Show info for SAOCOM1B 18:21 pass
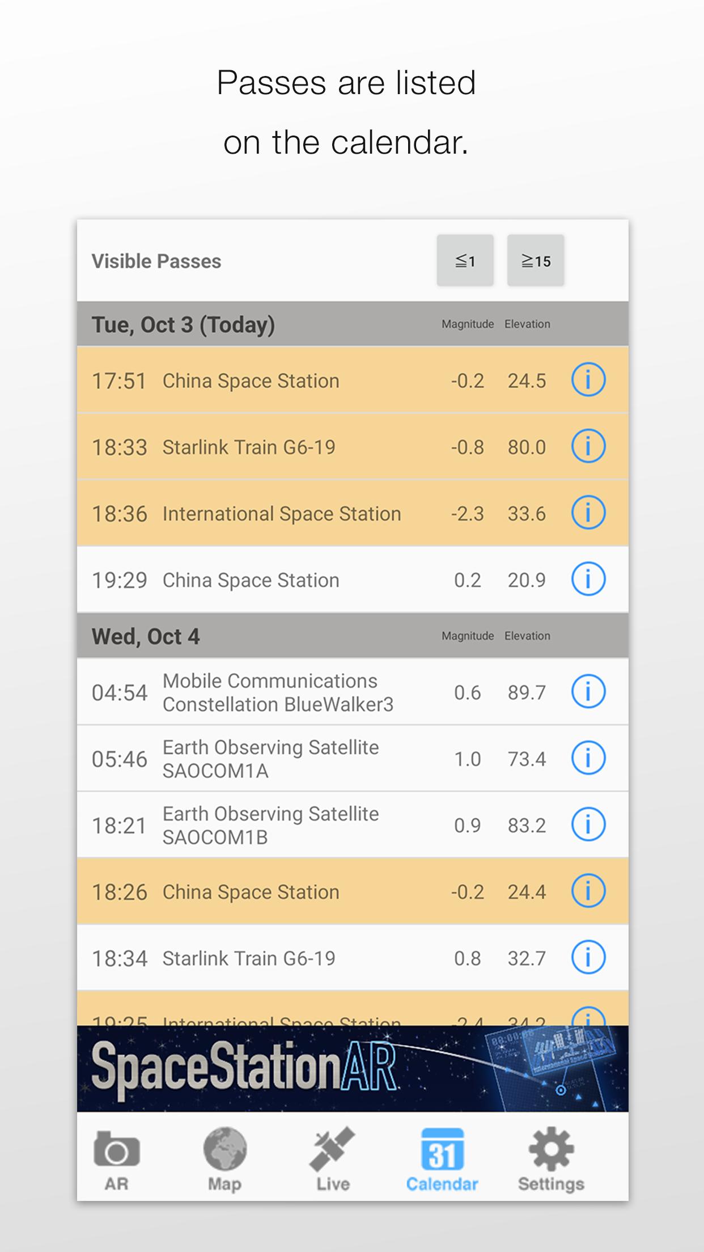 pyautogui.click(x=588, y=824)
